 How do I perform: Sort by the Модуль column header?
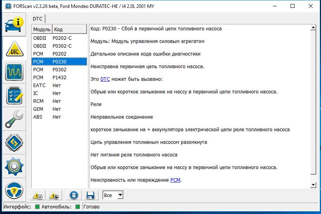point(42,30)
